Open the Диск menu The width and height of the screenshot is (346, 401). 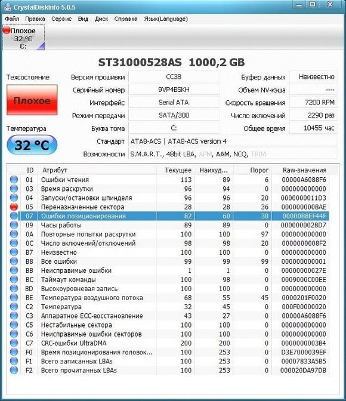(x=101, y=19)
